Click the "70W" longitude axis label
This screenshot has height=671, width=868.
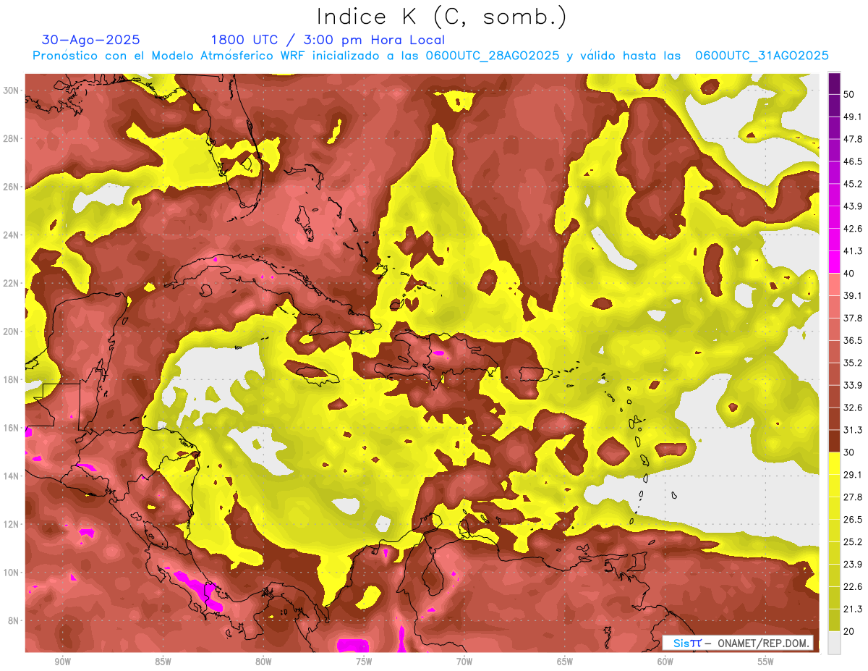coord(464,662)
